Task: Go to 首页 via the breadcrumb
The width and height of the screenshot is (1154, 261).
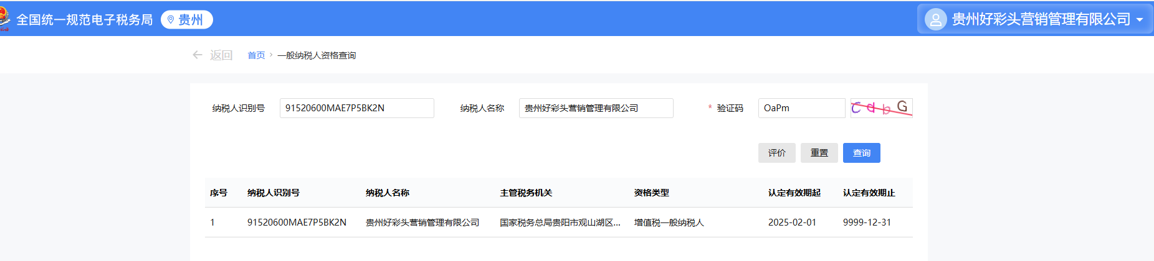Action: tap(256, 55)
